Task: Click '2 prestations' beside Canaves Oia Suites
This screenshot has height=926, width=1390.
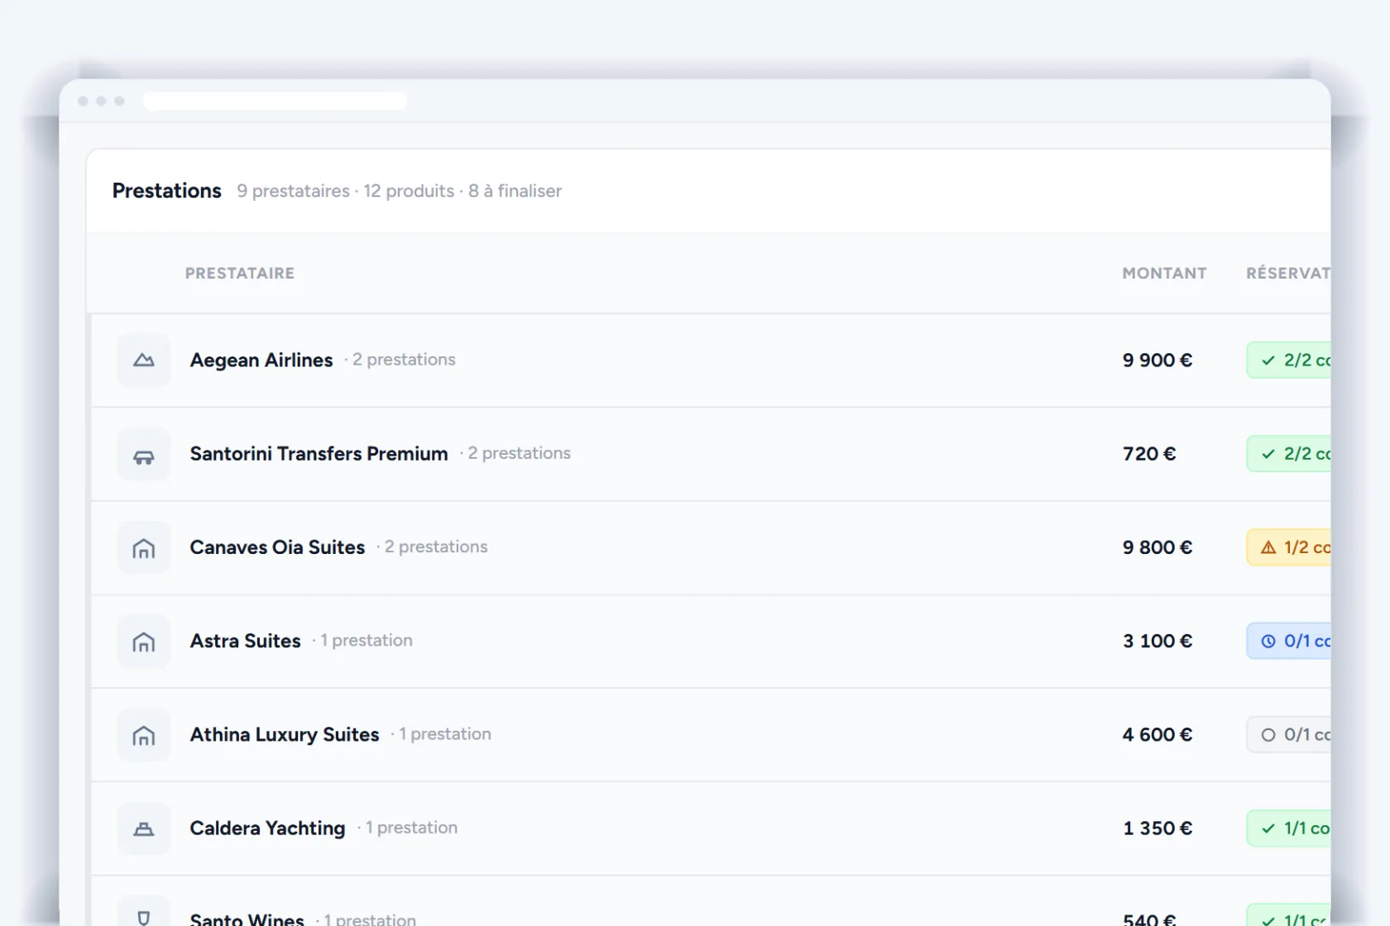Action: (436, 547)
